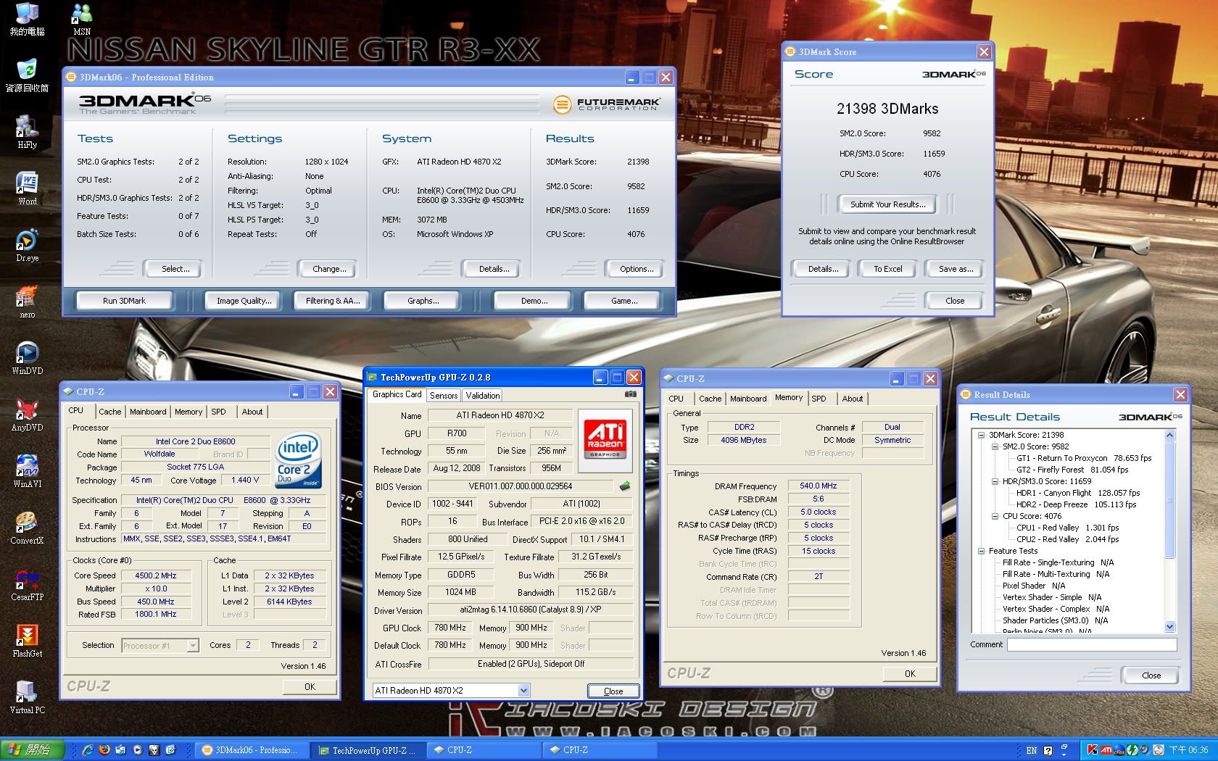The height and width of the screenshot is (761, 1218).
Task: Click the Result Details scrollbar up arrow
Action: point(1169,435)
